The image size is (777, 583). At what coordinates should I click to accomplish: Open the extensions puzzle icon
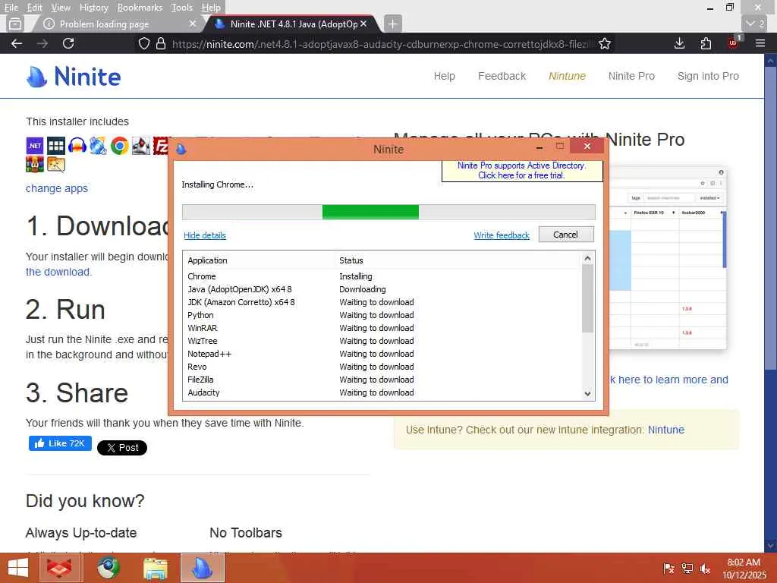coord(706,43)
